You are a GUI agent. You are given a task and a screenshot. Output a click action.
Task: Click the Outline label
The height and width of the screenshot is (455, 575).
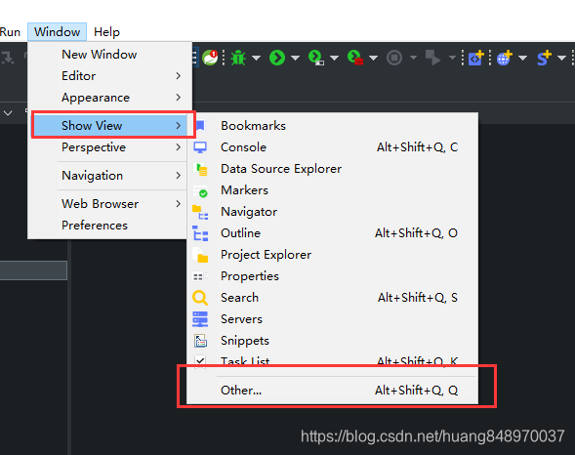(x=240, y=233)
